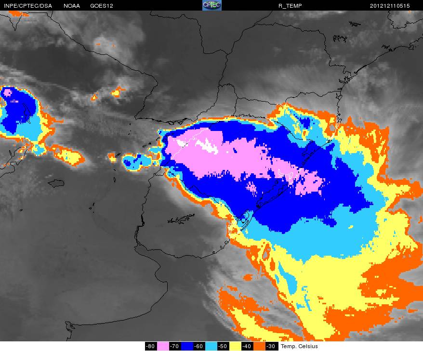The height and width of the screenshot is (351, 423).
Task: Click the light blue legend swatch
Action: [x=211, y=346]
